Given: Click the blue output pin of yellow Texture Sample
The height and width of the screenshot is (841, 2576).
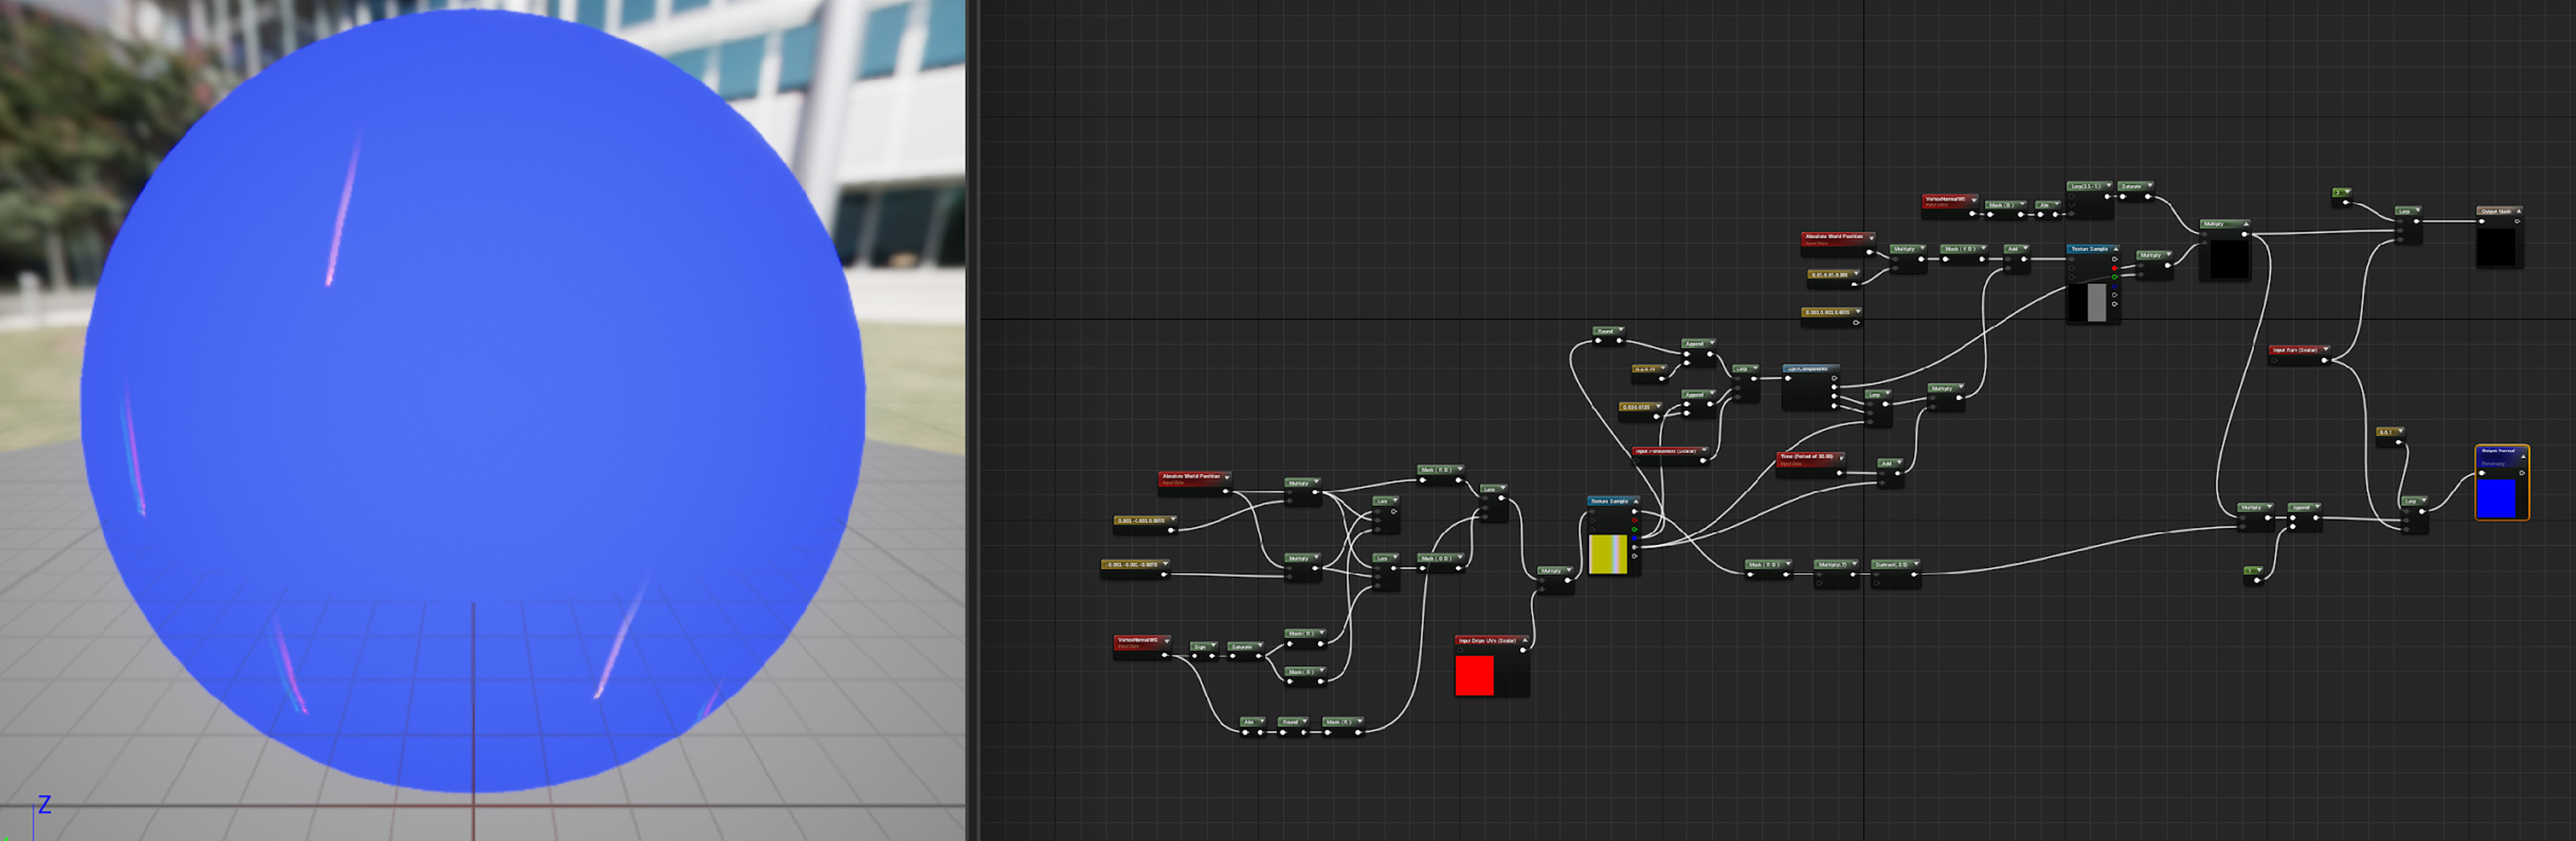Looking at the screenshot, I should pos(1635,538).
